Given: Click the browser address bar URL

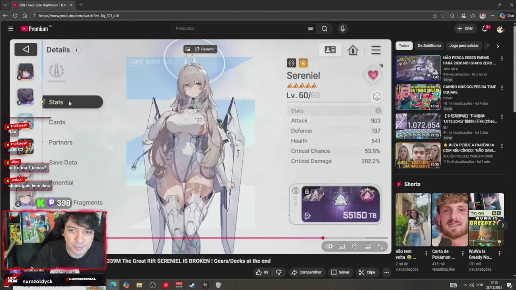Looking at the screenshot, I should (79, 16).
